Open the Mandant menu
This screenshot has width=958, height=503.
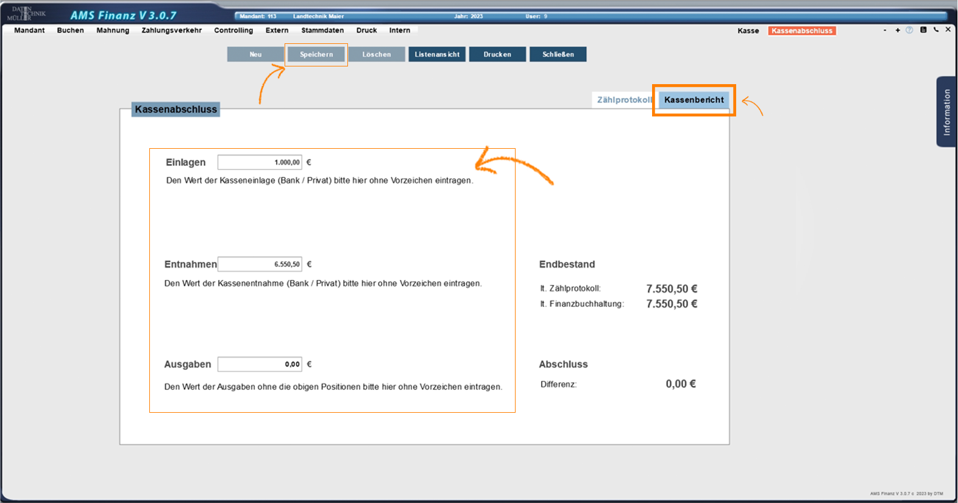coord(29,30)
